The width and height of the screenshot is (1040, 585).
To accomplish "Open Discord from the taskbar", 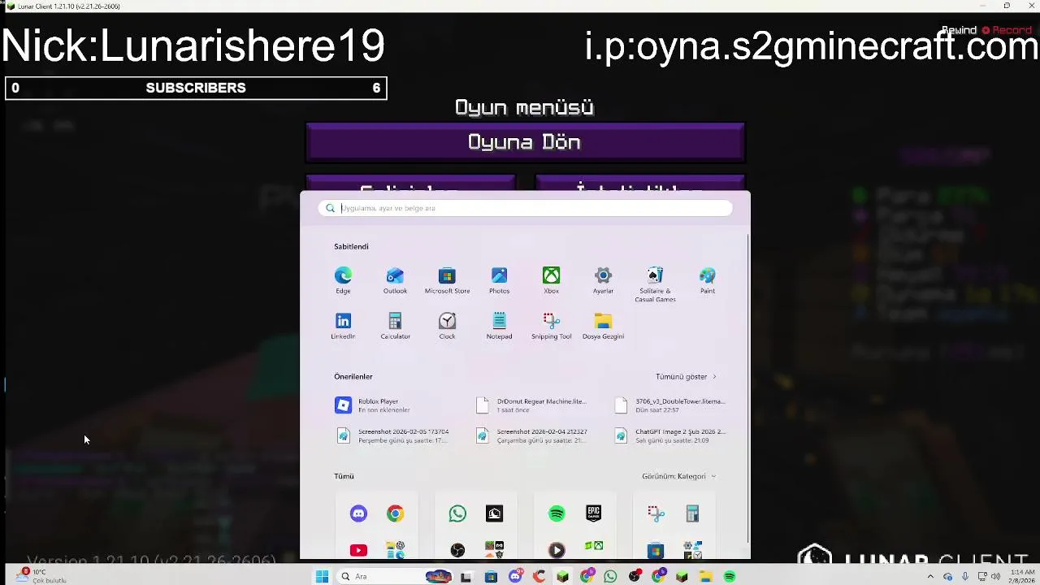I will [515, 577].
